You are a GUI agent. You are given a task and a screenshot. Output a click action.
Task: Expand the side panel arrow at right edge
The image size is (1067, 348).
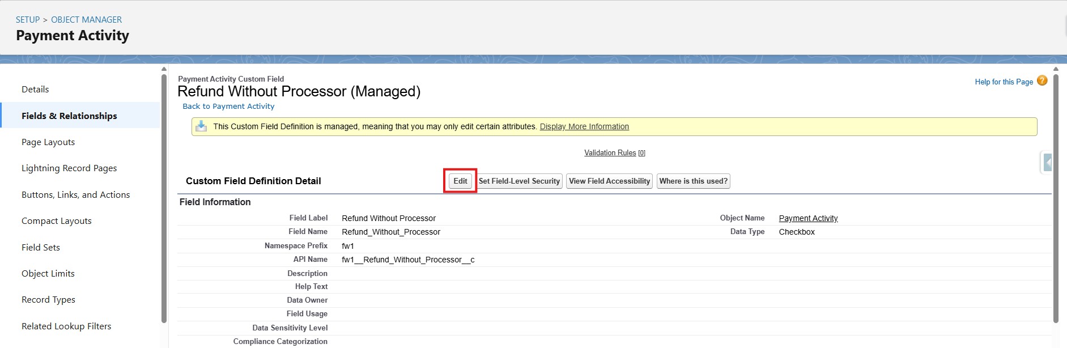click(x=1047, y=163)
